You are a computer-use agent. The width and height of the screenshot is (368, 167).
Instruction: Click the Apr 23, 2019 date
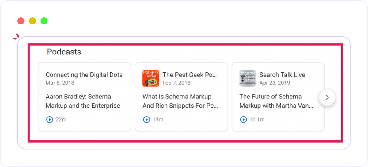[x=275, y=83]
